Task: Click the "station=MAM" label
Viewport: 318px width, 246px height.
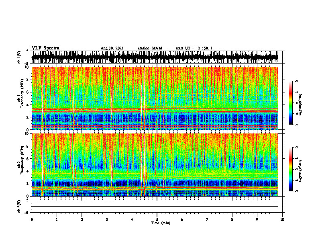Action: pos(150,48)
